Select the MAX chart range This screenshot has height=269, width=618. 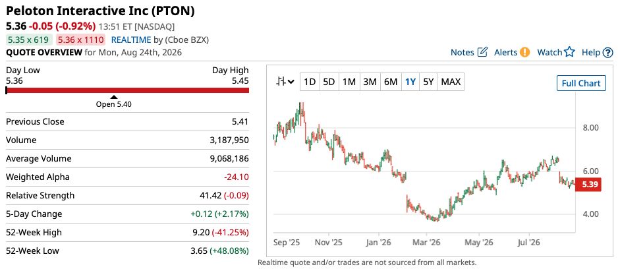451,82
